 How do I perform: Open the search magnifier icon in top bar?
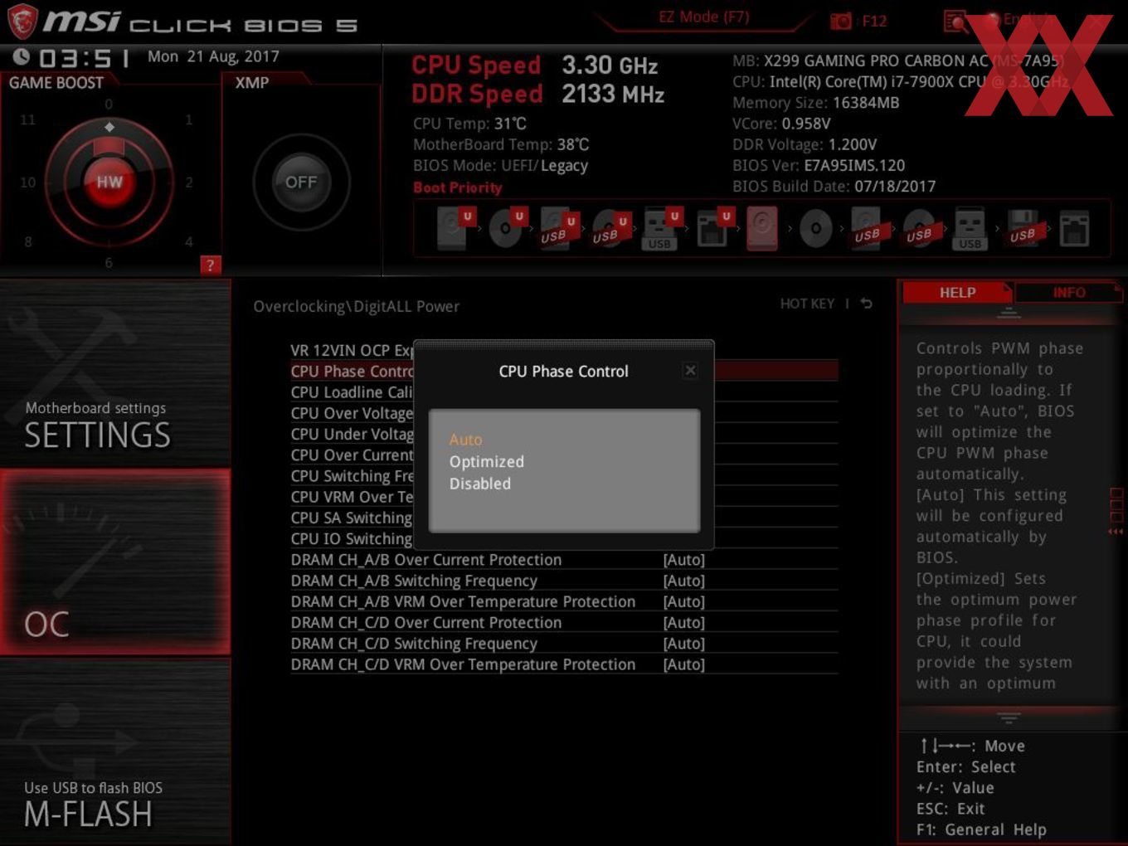(x=955, y=21)
